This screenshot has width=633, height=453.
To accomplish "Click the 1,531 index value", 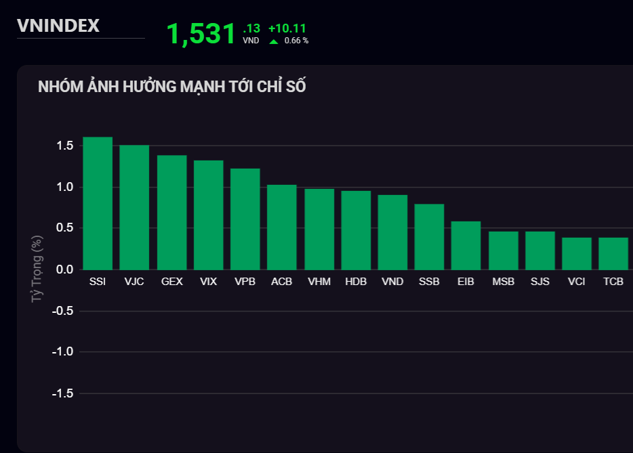I will tap(201, 33).
